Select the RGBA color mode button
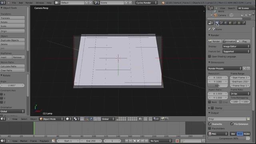 pyautogui.click(x=247, y=134)
